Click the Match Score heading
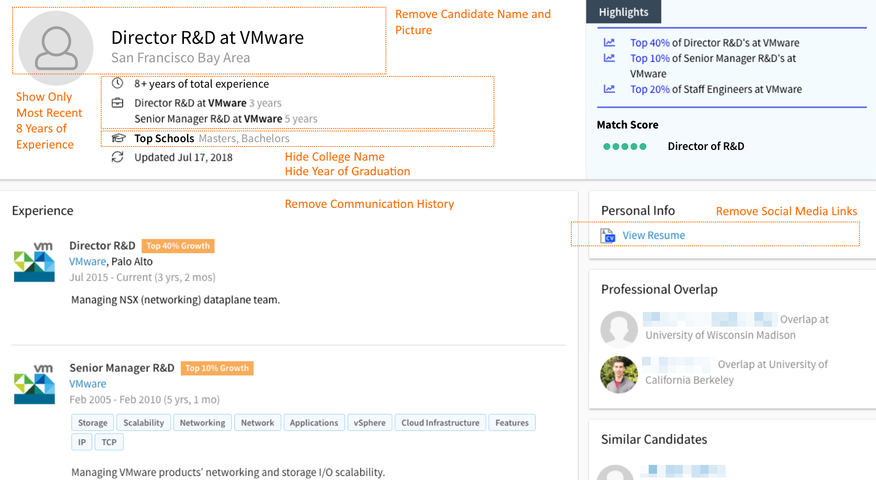Screen dimensions: 876x480 [627, 125]
